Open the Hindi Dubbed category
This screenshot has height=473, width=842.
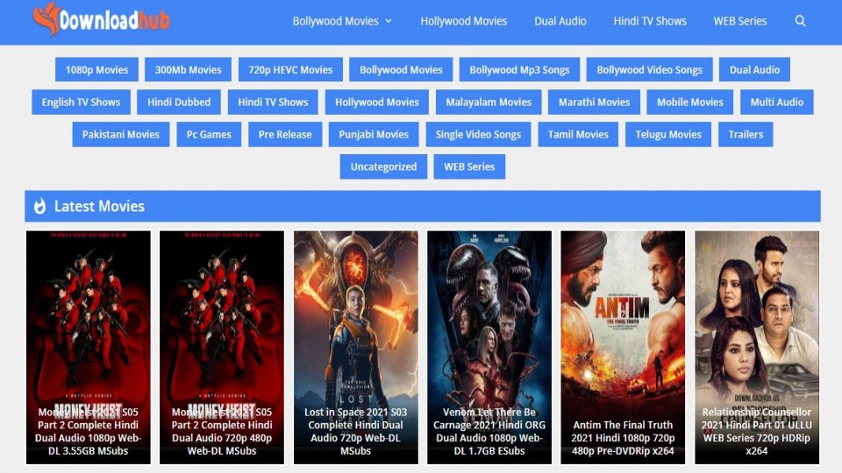point(179,102)
